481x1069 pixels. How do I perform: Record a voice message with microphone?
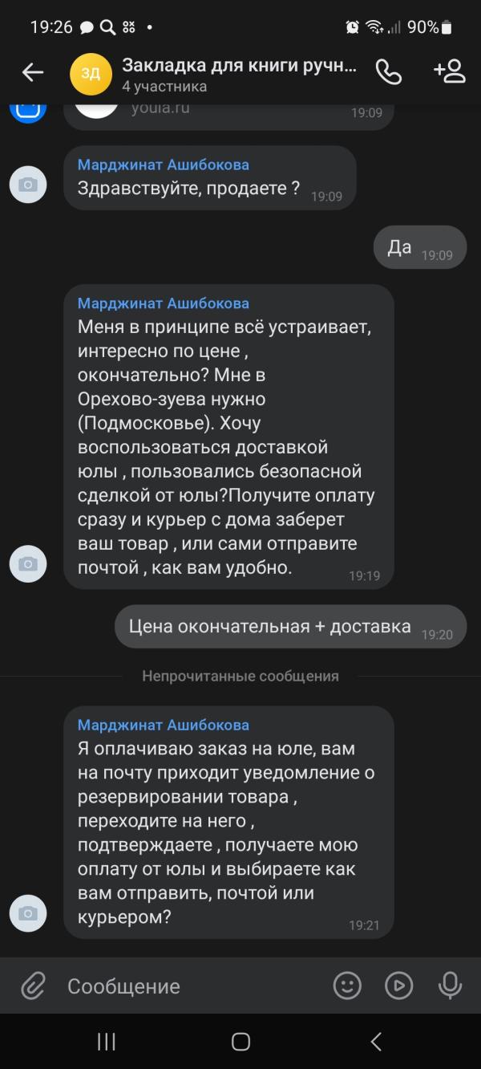pos(450,986)
